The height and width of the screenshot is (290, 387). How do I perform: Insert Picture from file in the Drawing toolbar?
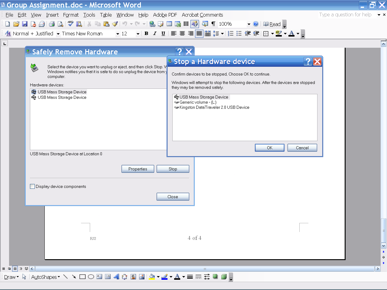click(x=142, y=277)
